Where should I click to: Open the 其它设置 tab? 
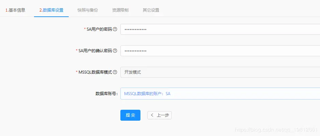click(151, 10)
